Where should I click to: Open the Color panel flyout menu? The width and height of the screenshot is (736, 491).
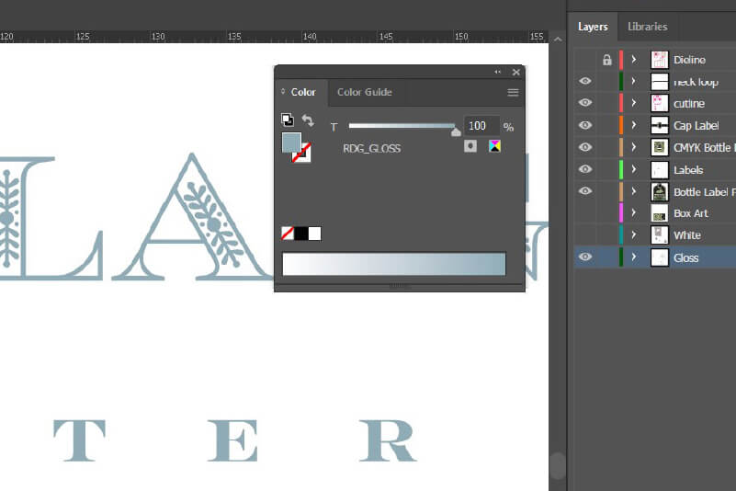(513, 92)
